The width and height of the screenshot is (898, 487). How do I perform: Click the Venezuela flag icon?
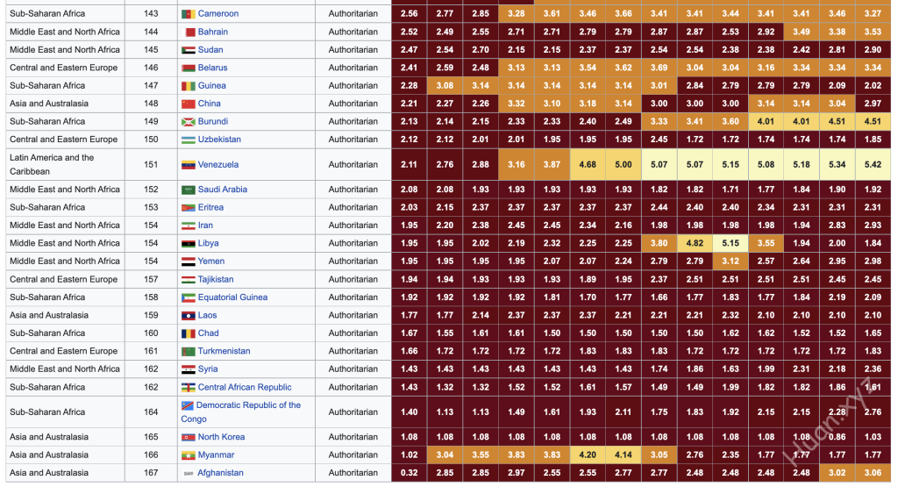(x=188, y=165)
